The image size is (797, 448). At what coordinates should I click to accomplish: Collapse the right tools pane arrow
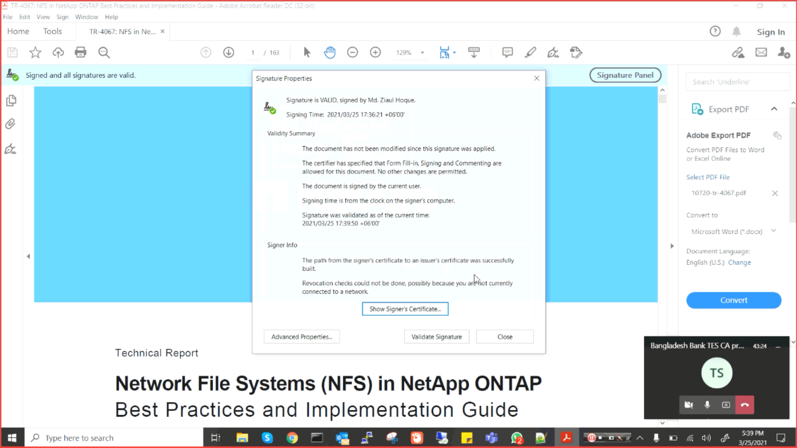point(672,246)
